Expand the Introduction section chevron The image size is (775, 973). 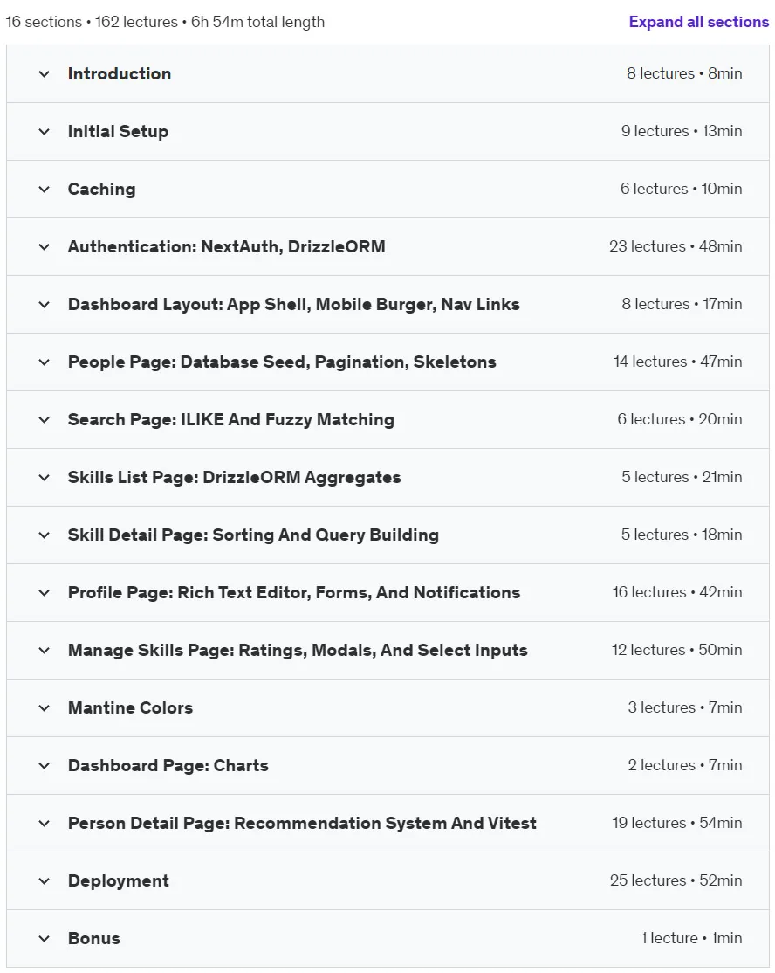pyautogui.click(x=44, y=74)
